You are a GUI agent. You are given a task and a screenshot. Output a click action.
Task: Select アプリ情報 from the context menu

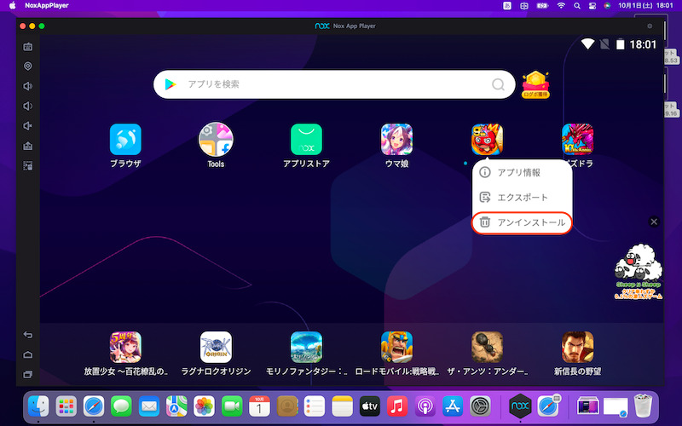(520, 172)
